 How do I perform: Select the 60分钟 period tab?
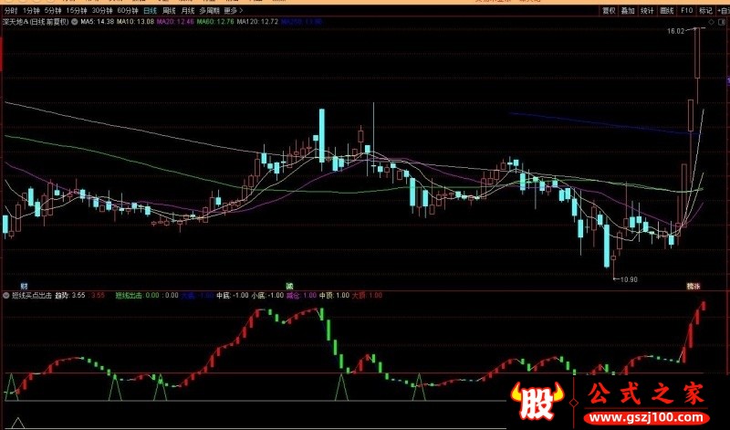tap(128, 11)
